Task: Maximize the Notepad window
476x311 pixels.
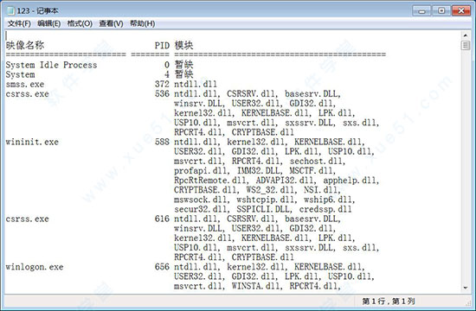Action: (x=441, y=11)
